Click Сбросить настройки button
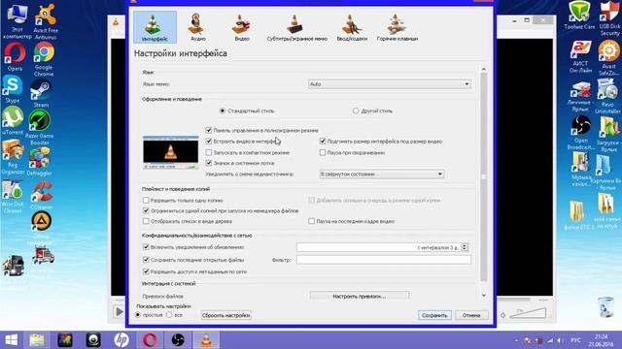The height and width of the screenshot is (349, 622). click(226, 315)
